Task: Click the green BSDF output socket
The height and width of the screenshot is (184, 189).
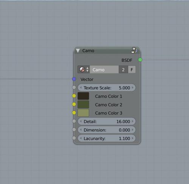Action: coord(140,60)
